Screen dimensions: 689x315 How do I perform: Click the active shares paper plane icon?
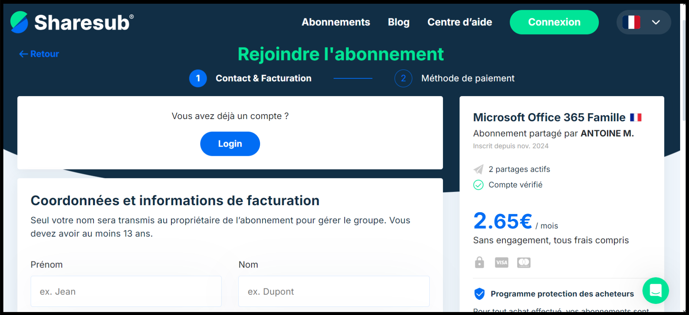pyautogui.click(x=479, y=170)
